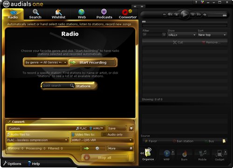The image size is (233, 168).
Task: Adjust the volume slider in player
Action: coord(218,15)
